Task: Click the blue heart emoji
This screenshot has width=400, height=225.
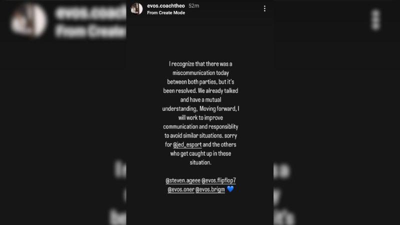Action: point(230,189)
